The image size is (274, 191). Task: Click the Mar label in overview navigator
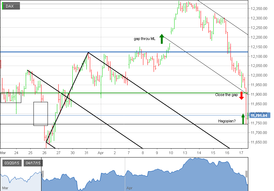[x=5, y=188]
